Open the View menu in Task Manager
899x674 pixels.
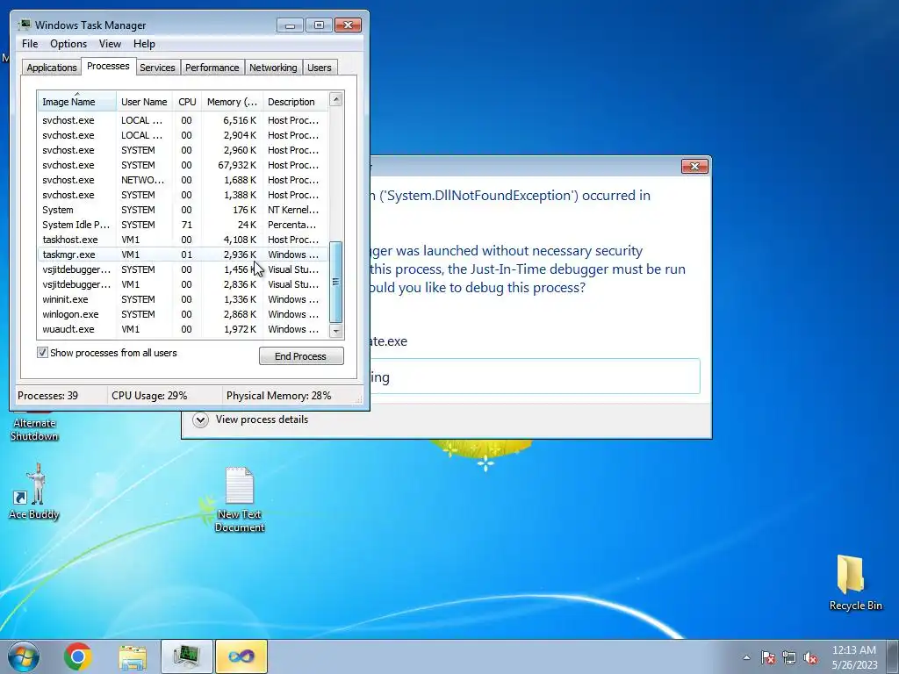coord(110,44)
